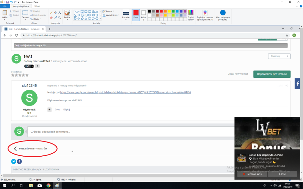Activate the Kolor 2 selector
Screen dimensions: 303x189
(143, 15)
